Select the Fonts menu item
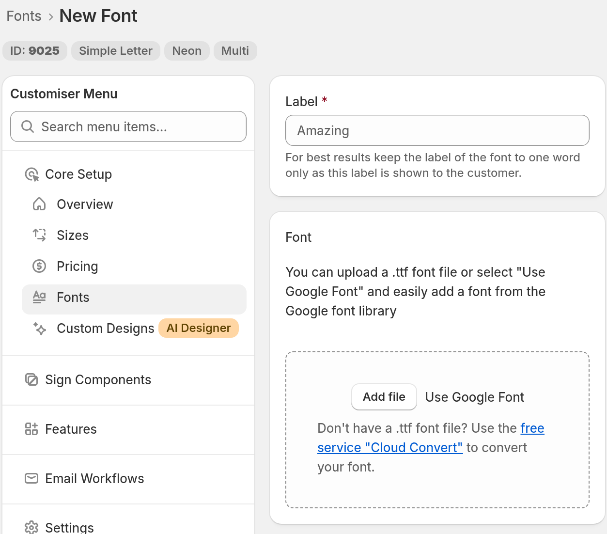Image resolution: width=607 pixels, height=534 pixels. pos(134,299)
